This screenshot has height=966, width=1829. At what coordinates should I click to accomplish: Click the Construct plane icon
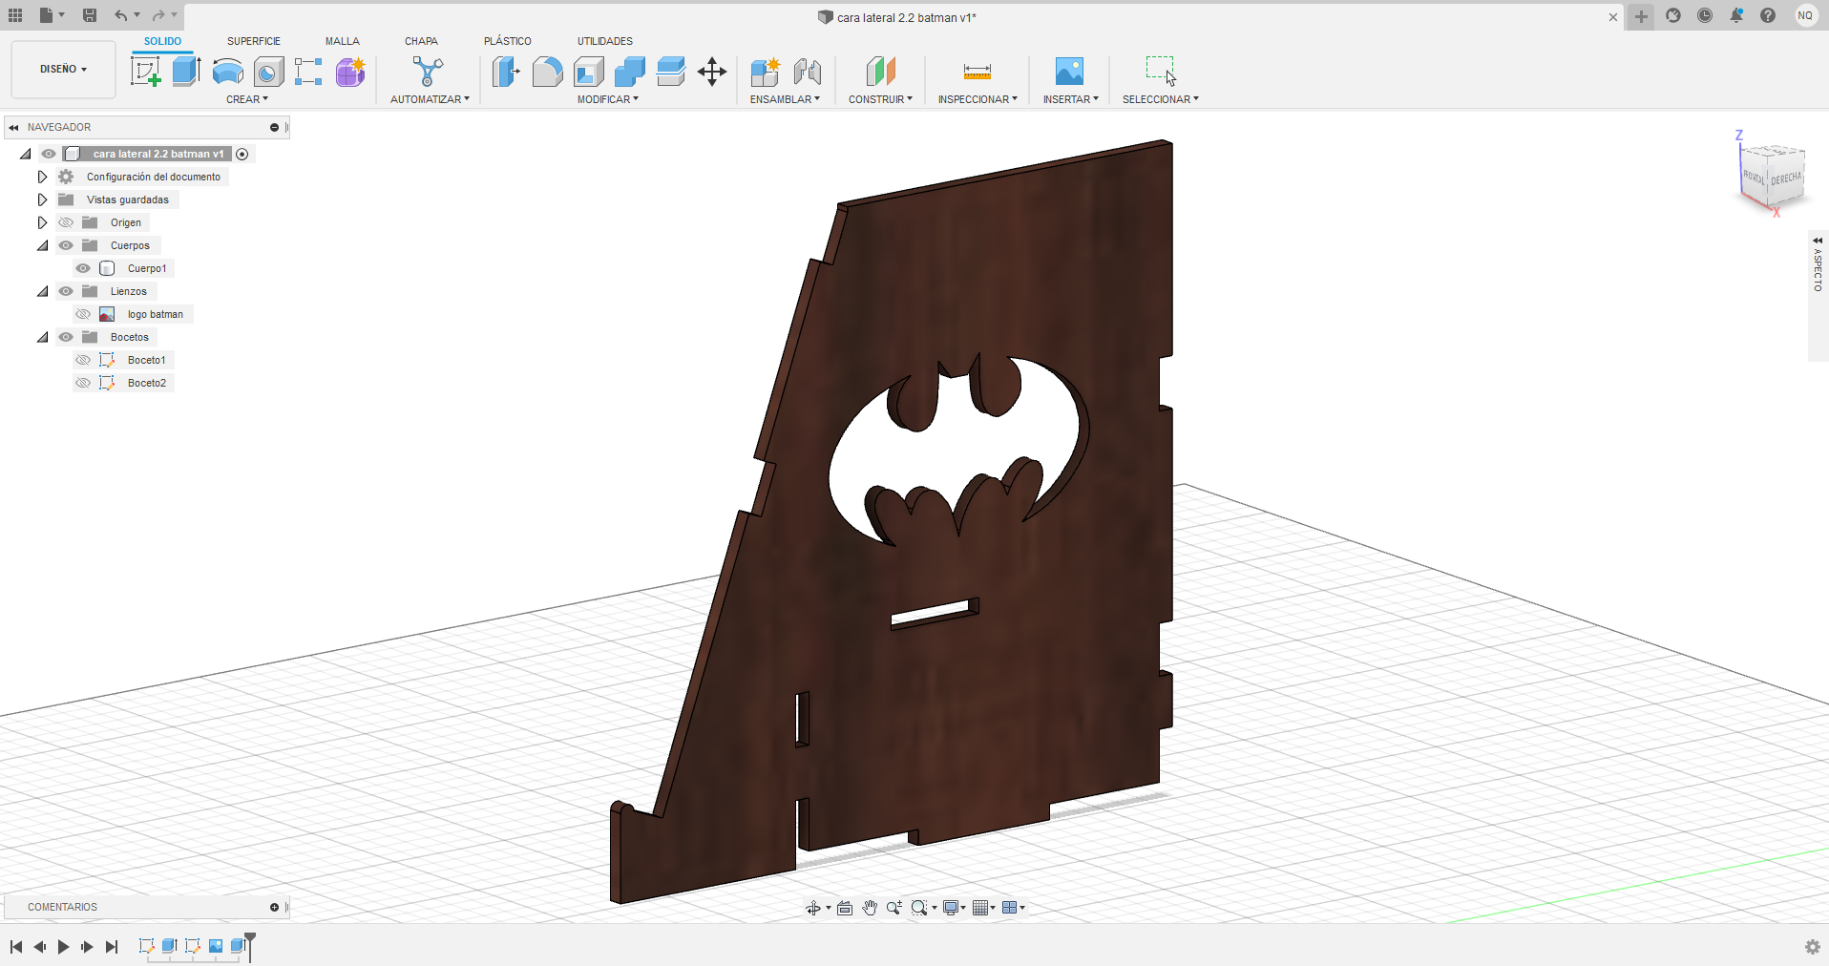880,72
